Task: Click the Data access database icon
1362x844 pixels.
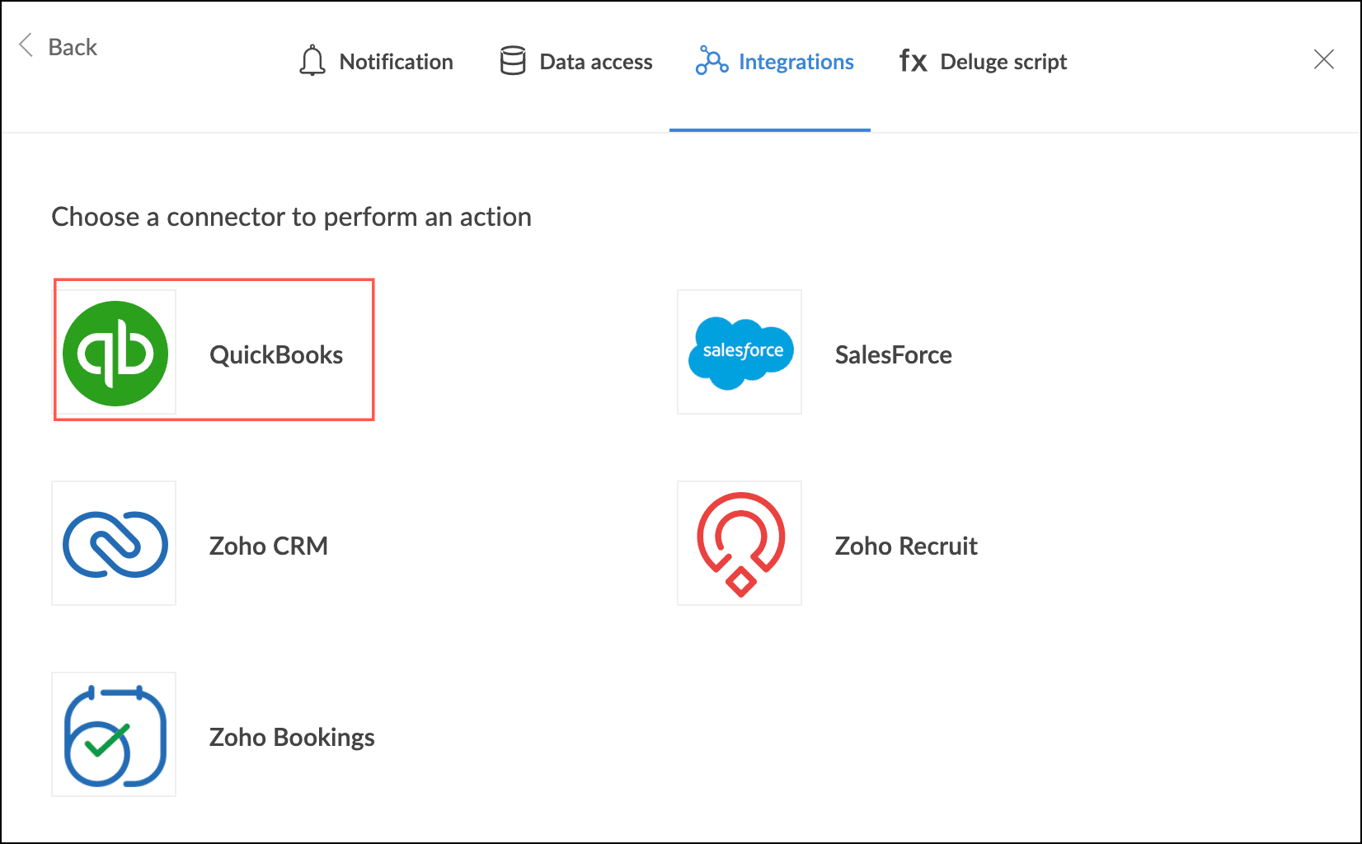Action: coord(513,62)
